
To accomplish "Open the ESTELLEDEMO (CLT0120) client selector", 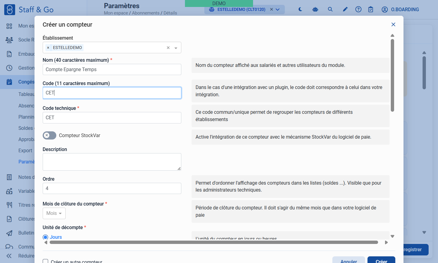I will [245, 9].
